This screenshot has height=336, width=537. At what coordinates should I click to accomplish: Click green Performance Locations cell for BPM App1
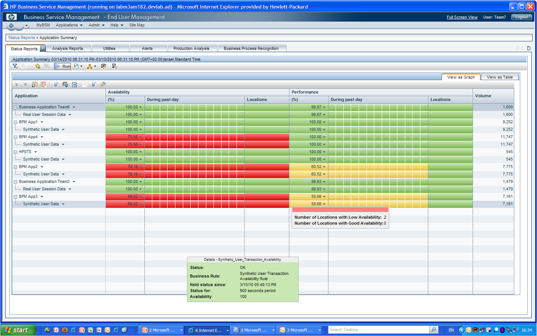pos(450,122)
